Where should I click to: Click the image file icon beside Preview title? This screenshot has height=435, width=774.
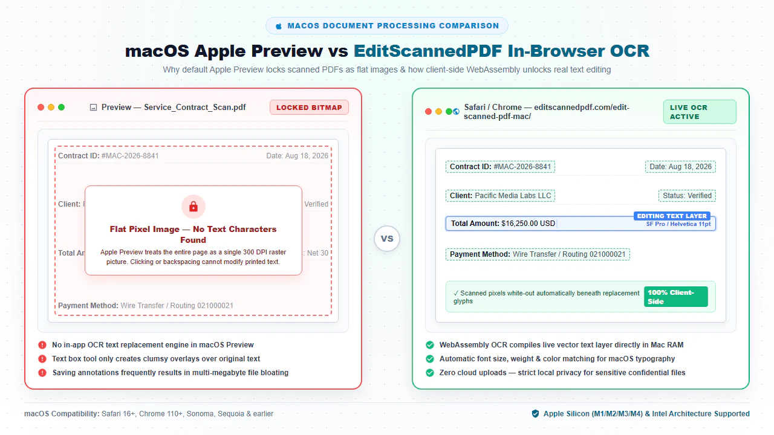(93, 108)
